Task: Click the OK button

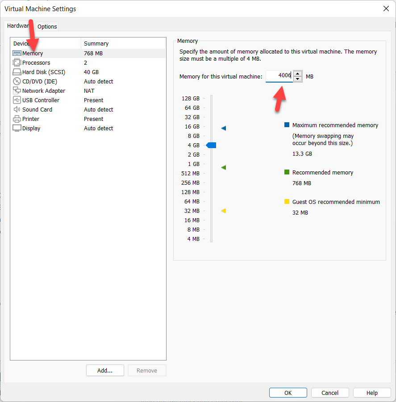Action: [288, 393]
